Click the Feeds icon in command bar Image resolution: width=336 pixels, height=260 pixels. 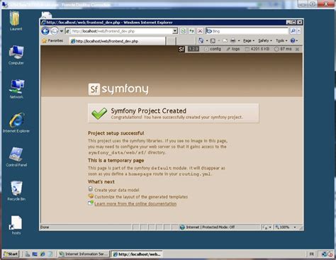pyautogui.click(x=213, y=41)
